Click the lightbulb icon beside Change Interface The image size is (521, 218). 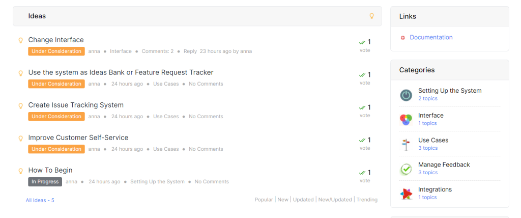click(x=20, y=40)
